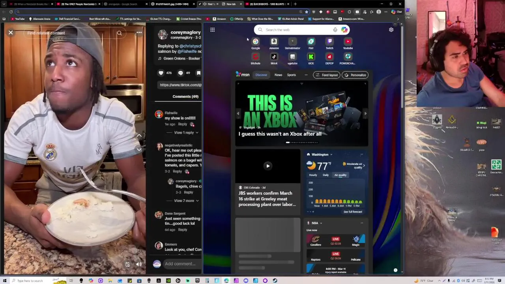This screenshot has height=284, width=505.
Task: Select the News tab in MSN feed
Action: pos(278,75)
